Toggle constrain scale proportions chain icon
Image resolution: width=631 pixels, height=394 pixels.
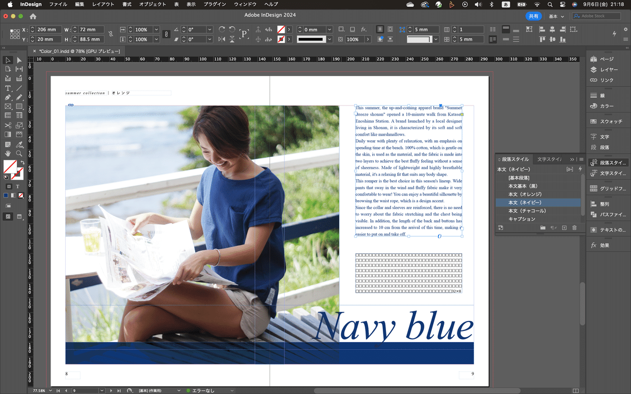166,34
